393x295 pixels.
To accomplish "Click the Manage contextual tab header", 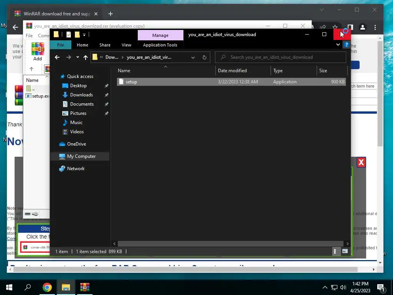I will 160,35.
